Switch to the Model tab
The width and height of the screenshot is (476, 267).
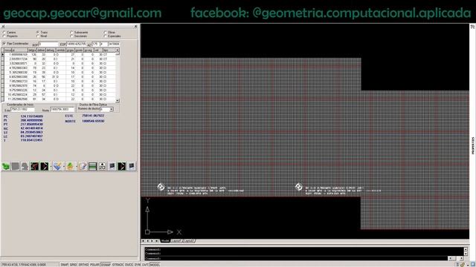point(165,241)
